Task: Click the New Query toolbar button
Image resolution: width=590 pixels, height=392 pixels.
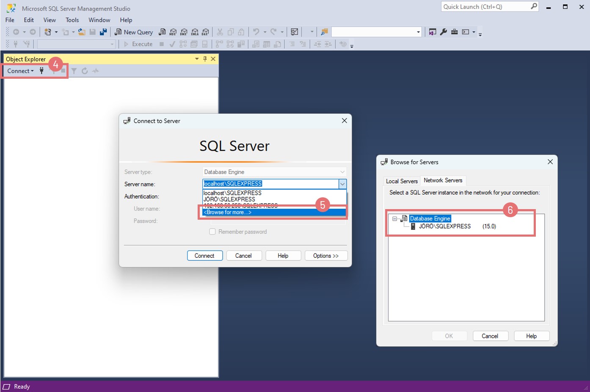Action: [134, 32]
